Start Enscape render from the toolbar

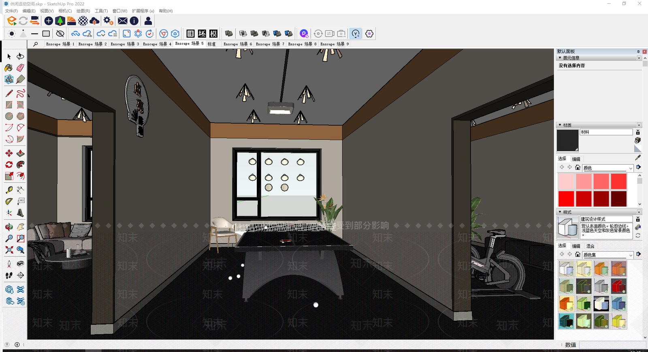tap(12, 21)
